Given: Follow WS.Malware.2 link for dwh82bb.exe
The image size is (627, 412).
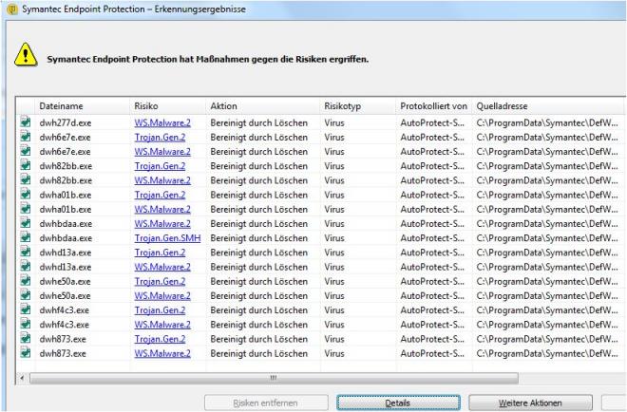Looking at the screenshot, I should 162,180.
